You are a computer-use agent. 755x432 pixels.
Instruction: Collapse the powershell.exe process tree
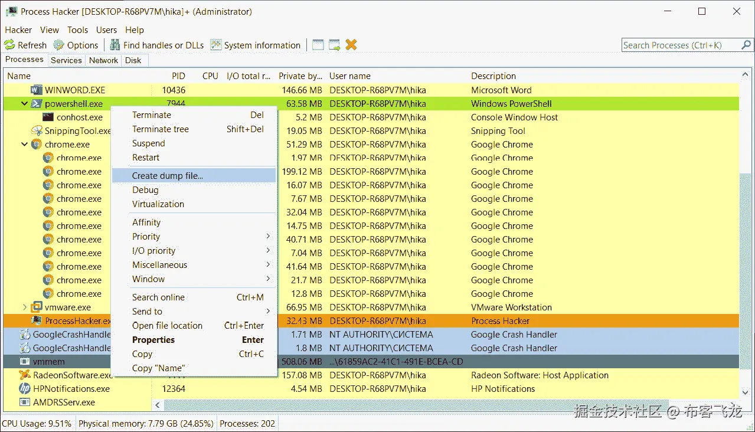[24, 104]
